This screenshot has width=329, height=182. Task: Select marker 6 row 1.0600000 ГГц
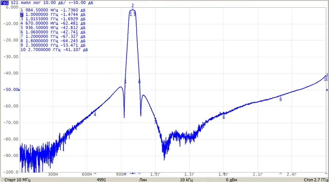click(x=53, y=32)
